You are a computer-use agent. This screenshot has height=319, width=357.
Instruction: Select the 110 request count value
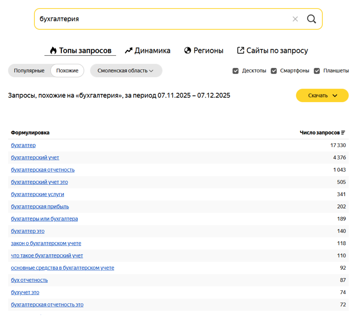[x=341, y=256]
